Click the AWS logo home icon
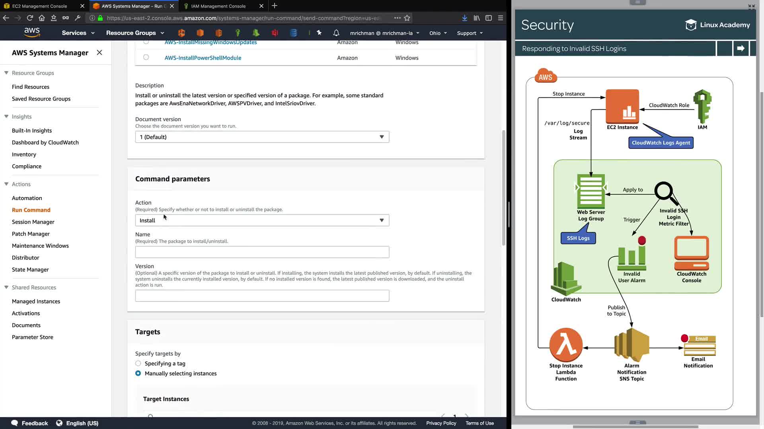Viewport: 764px width, 429px height. click(x=32, y=33)
